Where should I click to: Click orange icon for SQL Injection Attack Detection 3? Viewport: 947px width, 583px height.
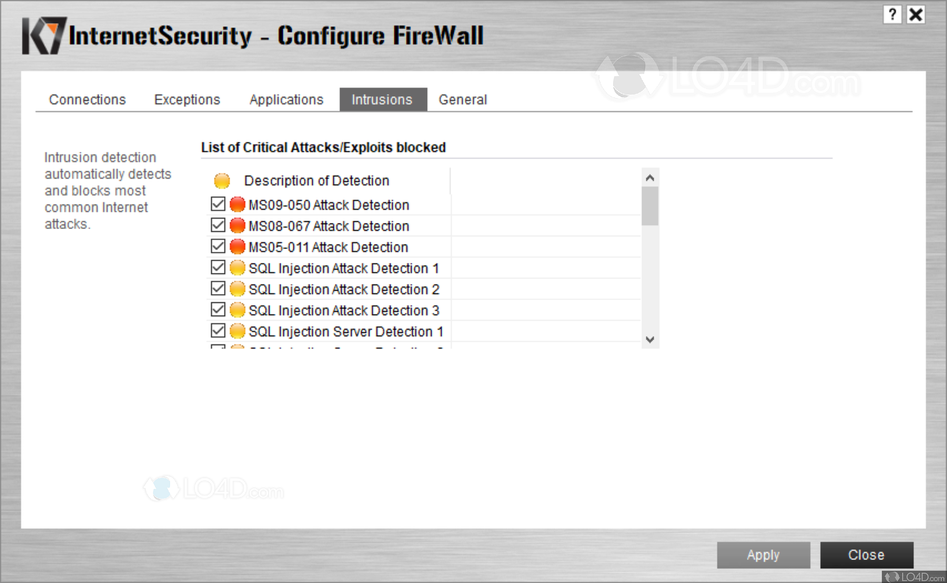click(x=238, y=310)
